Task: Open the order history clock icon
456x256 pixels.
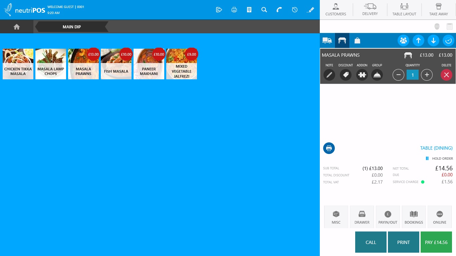Action: point(294,10)
